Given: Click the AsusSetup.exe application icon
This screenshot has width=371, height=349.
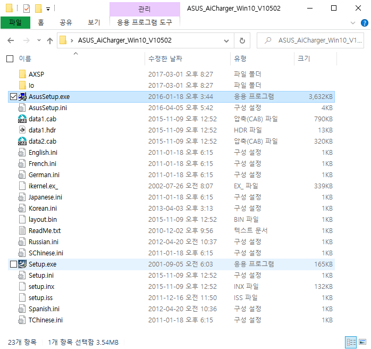Looking at the screenshot, I should (22, 97).
